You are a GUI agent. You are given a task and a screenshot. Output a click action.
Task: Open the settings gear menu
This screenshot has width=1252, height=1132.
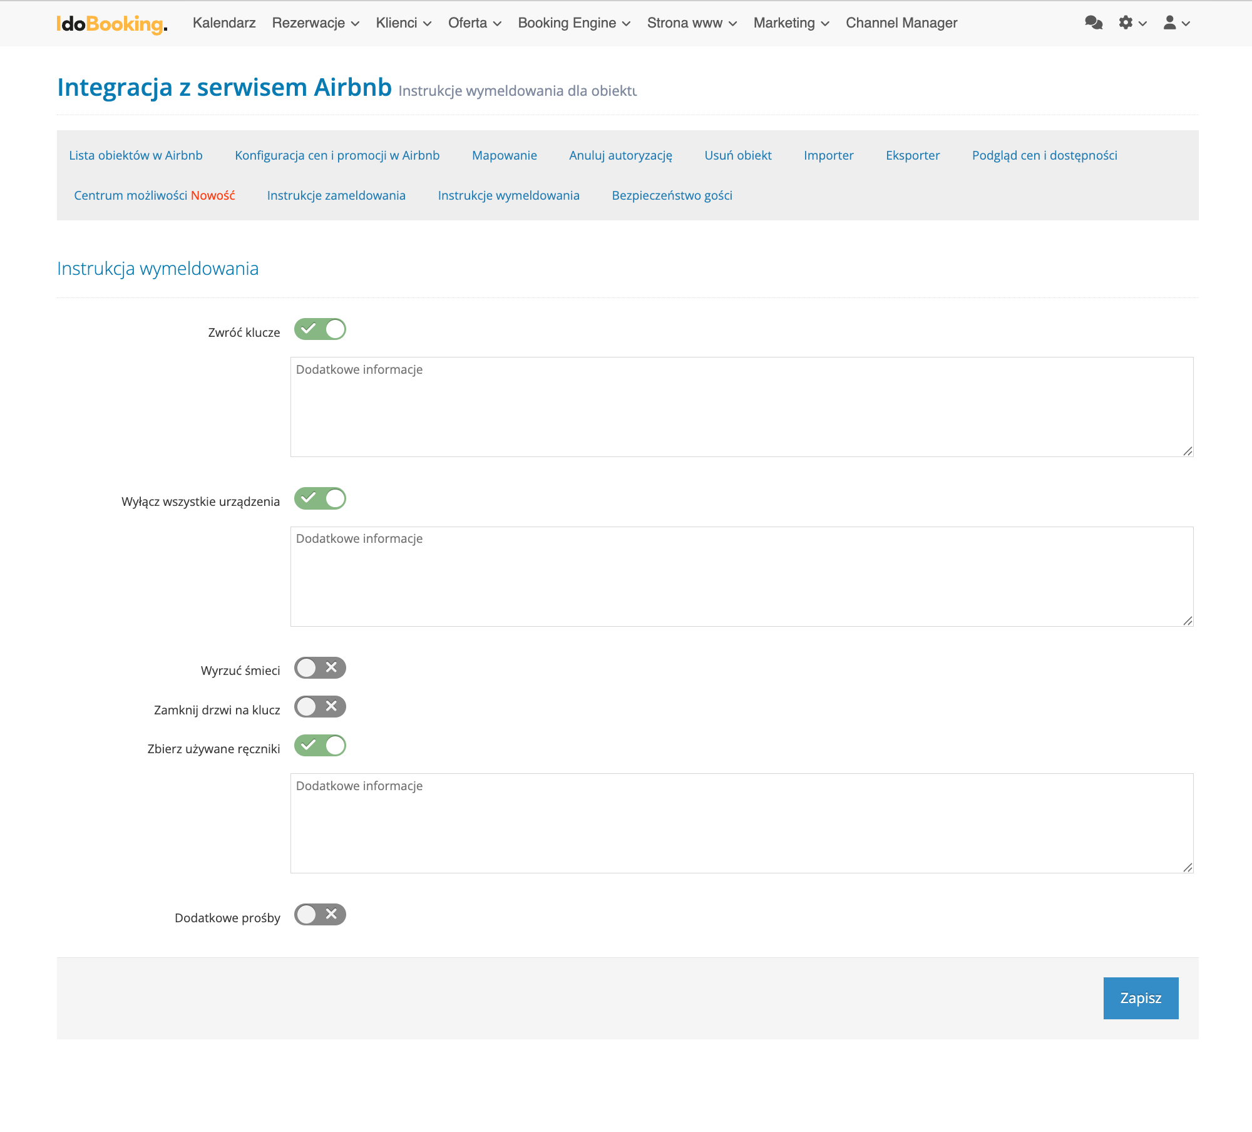pos(1132,23)
